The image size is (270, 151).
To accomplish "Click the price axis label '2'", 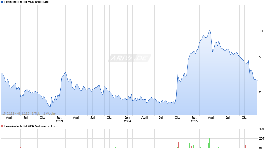I will click(x=260, y=92).
